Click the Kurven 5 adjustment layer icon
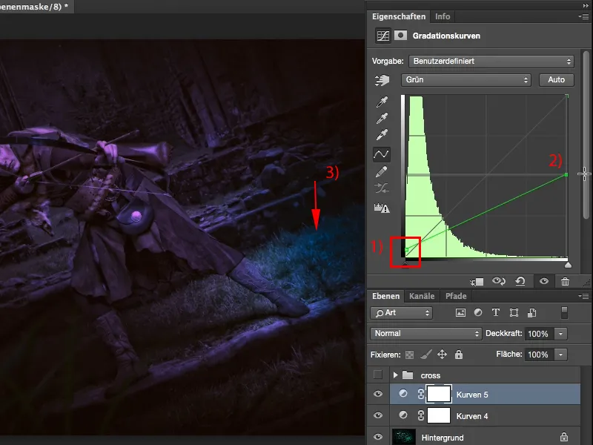This screenshot has width=593, height=445. 403,394
